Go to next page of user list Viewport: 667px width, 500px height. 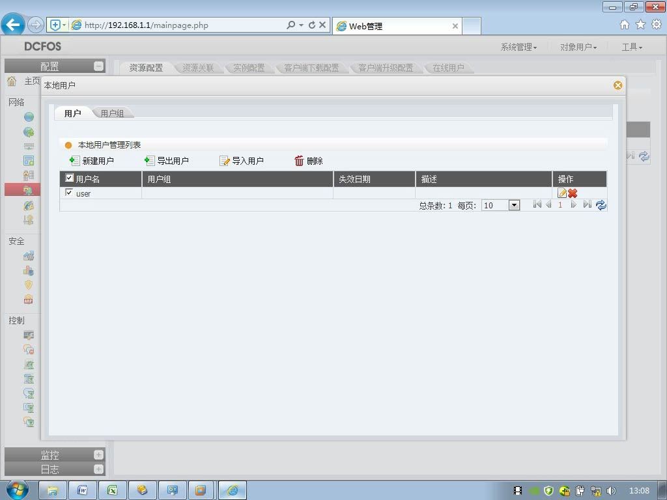(x=573, y=204)
